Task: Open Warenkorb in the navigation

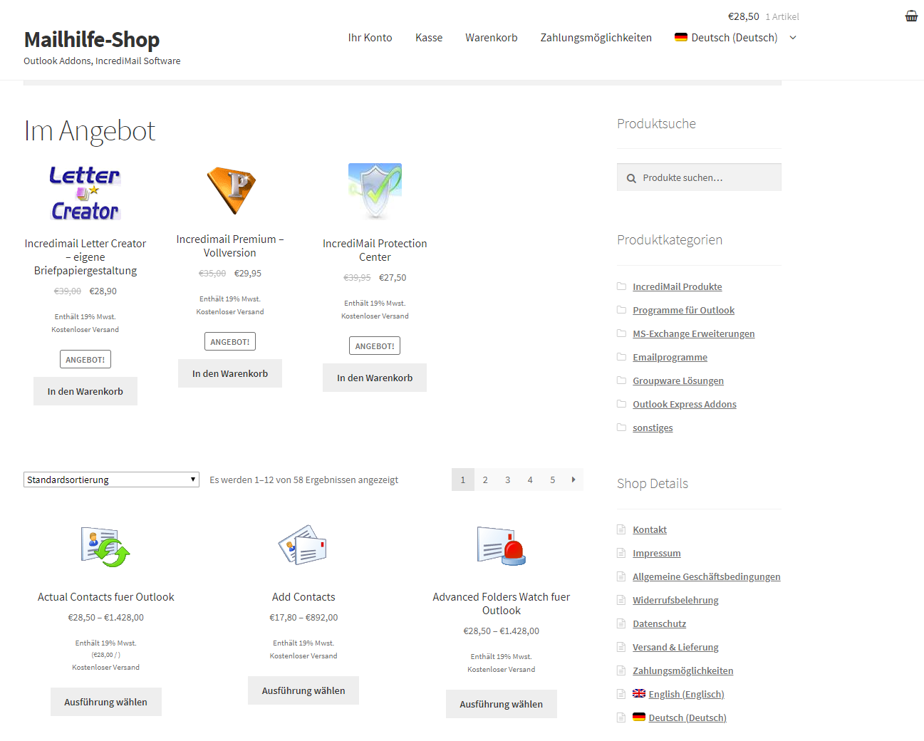Action: tap(492, 38)
